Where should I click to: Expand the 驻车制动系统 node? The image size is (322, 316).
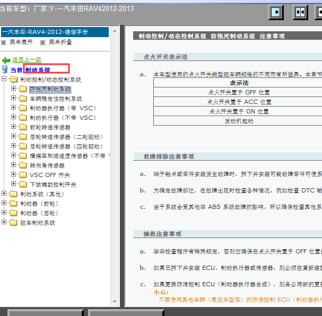coord(4,222)
